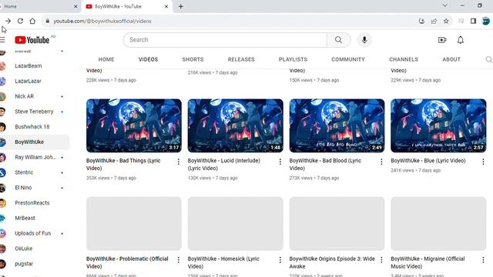Play Bad Things lyric video thumbnail
This screenshot has width=493, height=277.
point(134,125)
